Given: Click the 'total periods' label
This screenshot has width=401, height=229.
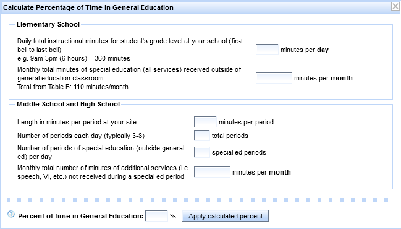Looking at the screenshot, I should click(230, 136).
